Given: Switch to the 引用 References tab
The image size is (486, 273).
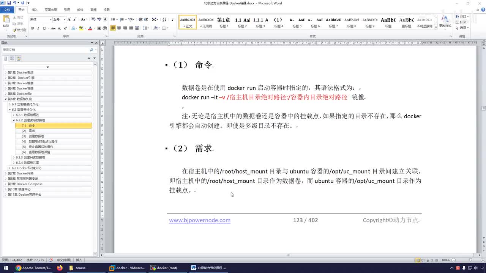Looking at the screenshot, I should (67, 9).
